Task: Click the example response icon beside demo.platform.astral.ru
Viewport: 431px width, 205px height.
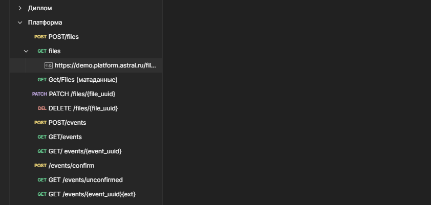Action: pyautogui.click(x=49, y=65)
